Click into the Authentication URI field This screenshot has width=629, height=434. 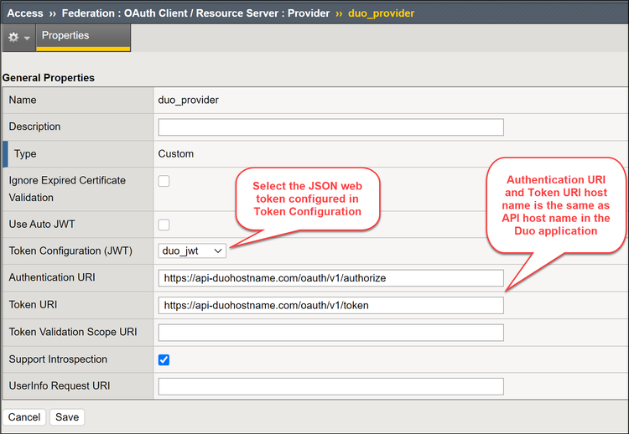330,278
